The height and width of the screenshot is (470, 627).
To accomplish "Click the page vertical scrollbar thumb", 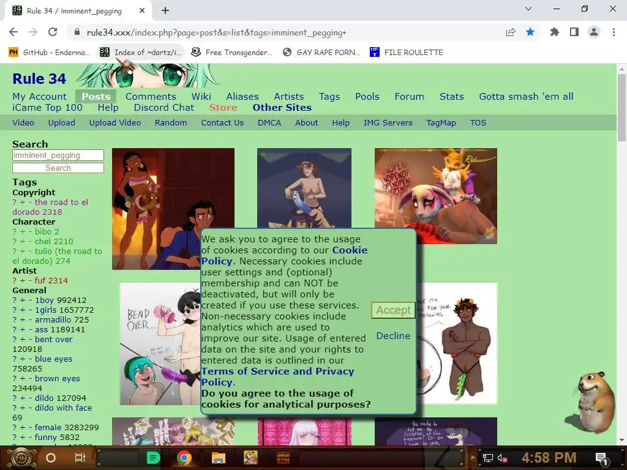I will tap(621, 107).
